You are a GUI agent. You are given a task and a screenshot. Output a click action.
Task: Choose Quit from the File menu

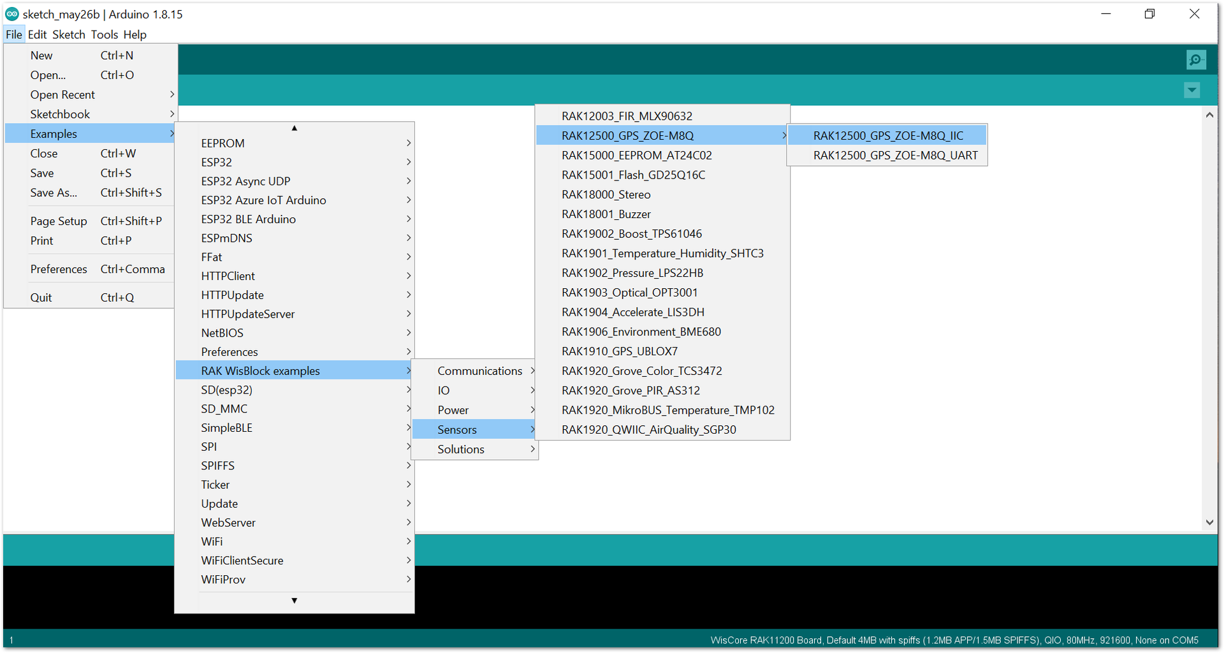(90, 298)
